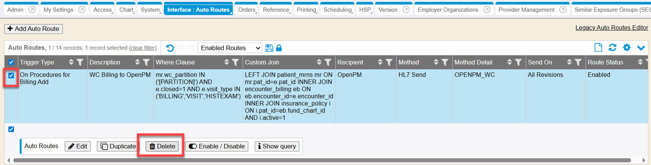Open the Employer Organizations tab
The width and height of the screenshot is (651, 165).
coord(448,10)
